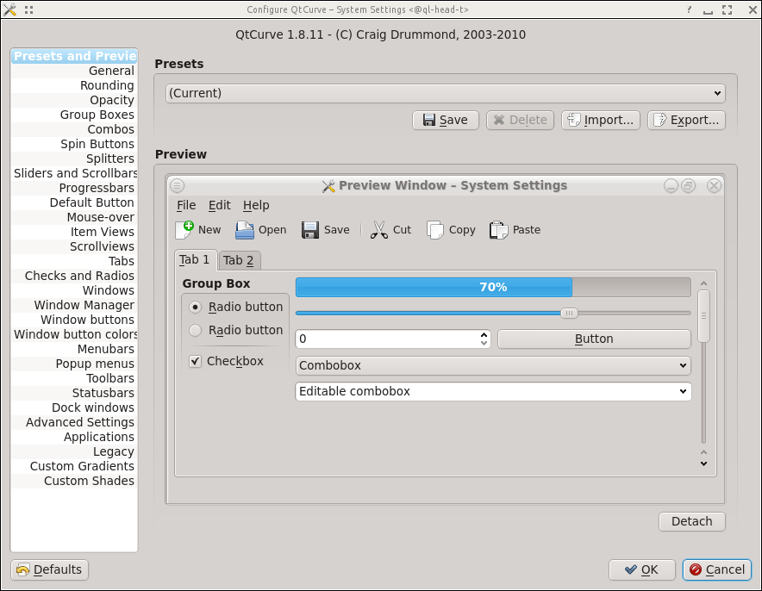Select the first Radio button option
This screenshot has width=762, height=591.
click(x=196, y=307)
